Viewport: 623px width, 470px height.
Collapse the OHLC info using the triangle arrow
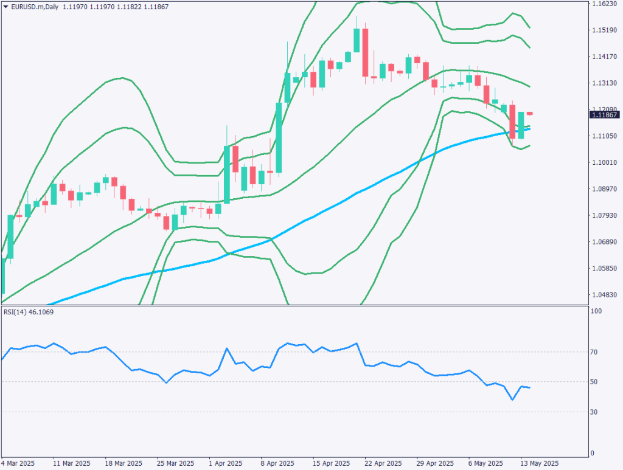(x=5, y=6)
